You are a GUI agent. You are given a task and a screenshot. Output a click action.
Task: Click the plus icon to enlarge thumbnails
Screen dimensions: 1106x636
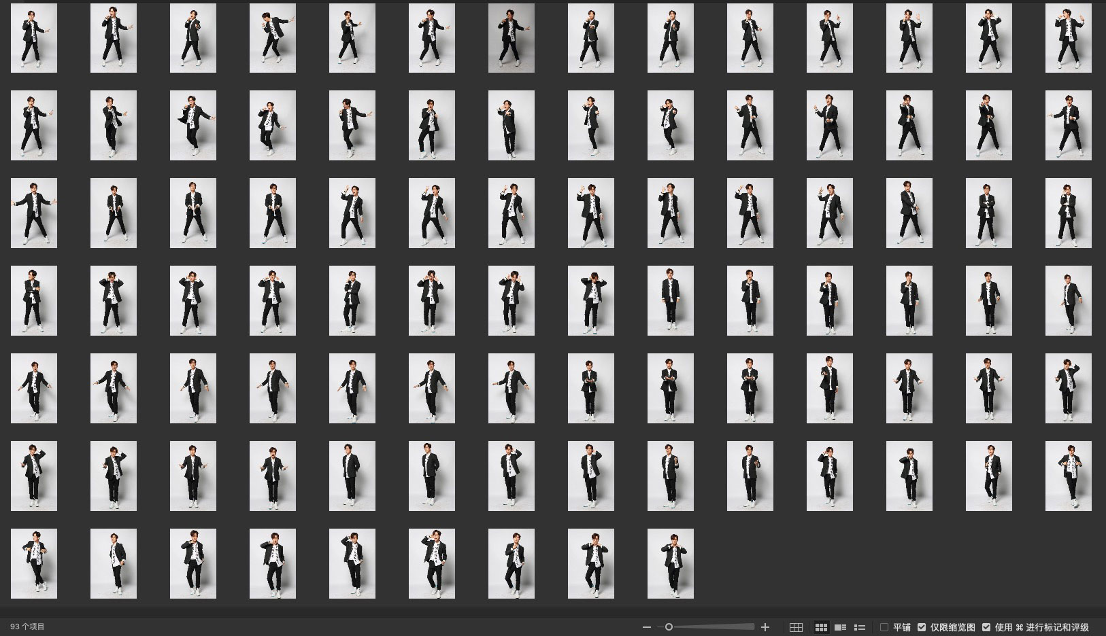(x=765, y=627)
